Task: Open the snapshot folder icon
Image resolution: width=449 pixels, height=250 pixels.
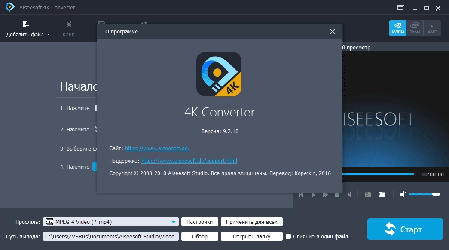Action: tap(382, 195)
